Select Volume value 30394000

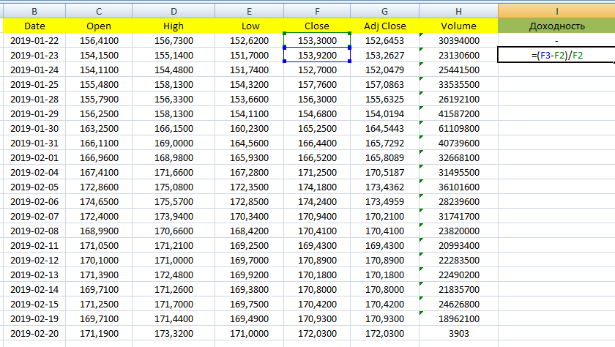[458, 40]
